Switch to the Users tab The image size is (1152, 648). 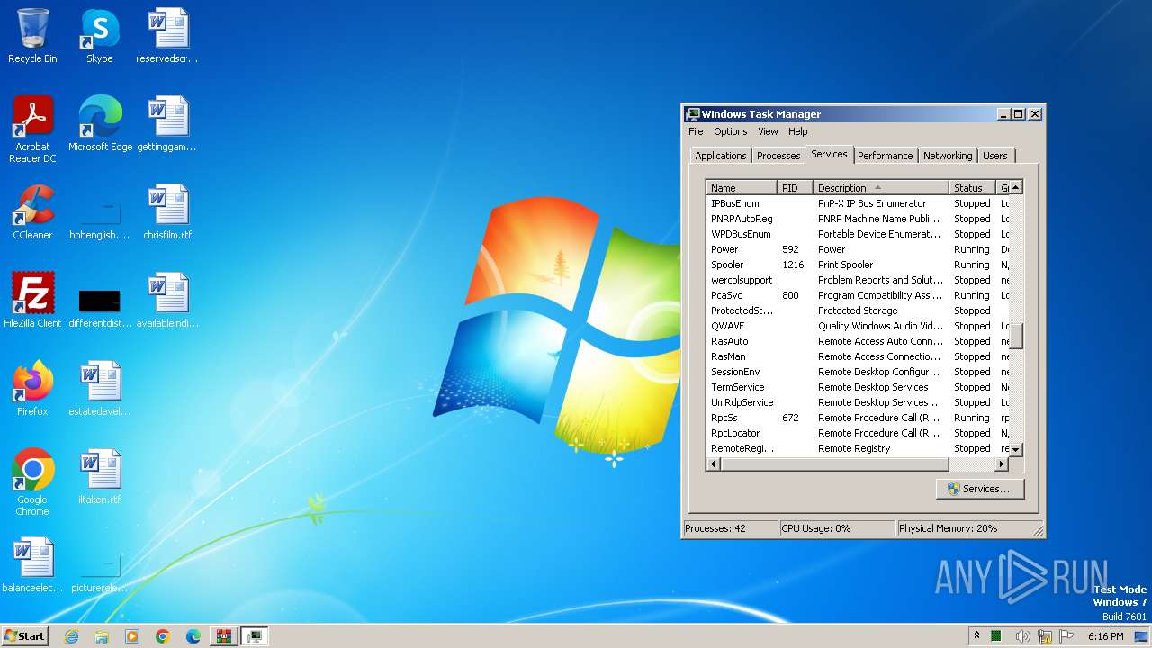[x=995, y=156]
